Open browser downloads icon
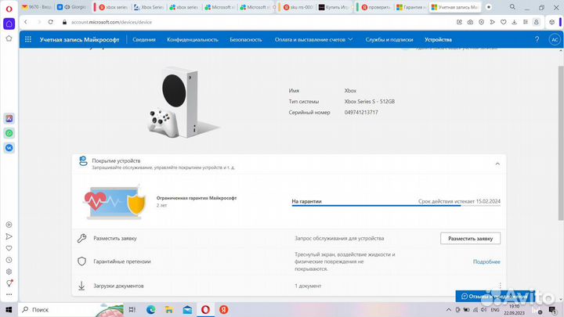 coord(515,22)
